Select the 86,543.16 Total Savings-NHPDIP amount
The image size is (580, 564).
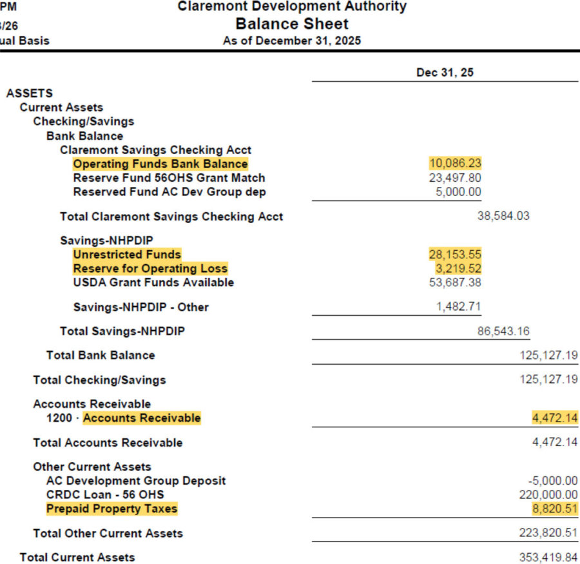point(503,331)
